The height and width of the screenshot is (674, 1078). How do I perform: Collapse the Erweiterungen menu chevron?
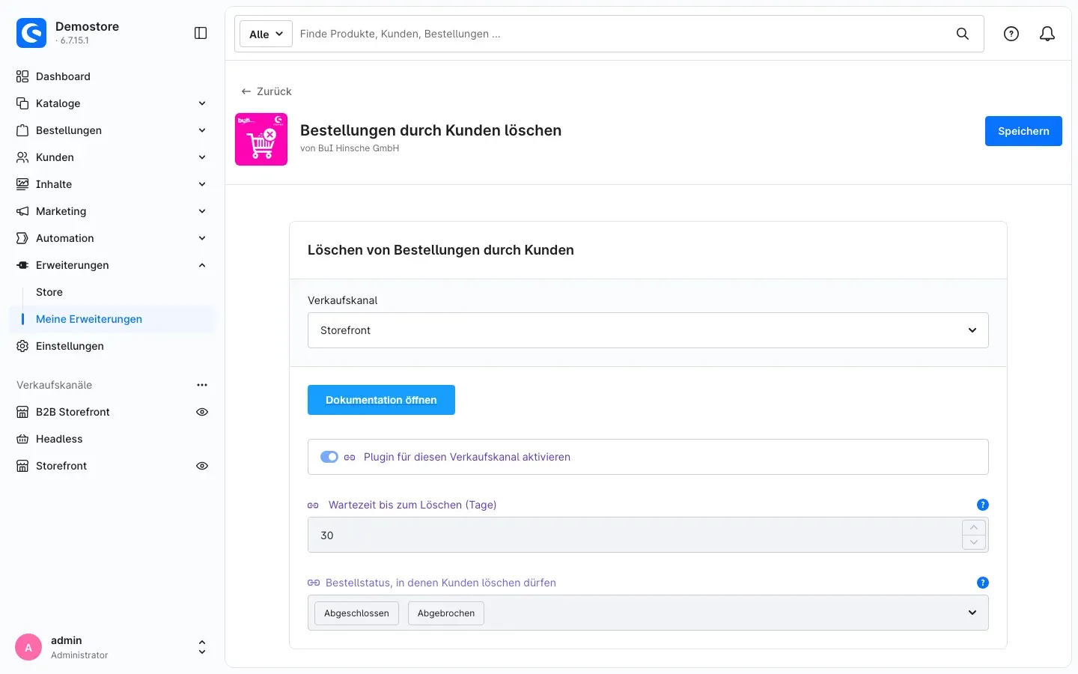click(x=202, y=265)
